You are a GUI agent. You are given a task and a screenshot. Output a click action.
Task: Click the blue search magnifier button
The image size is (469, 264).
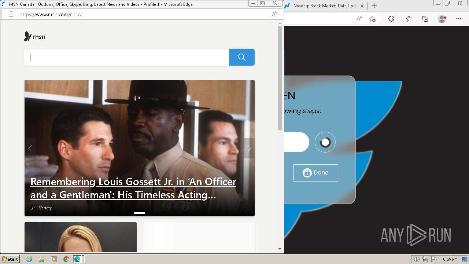(242, 57)
